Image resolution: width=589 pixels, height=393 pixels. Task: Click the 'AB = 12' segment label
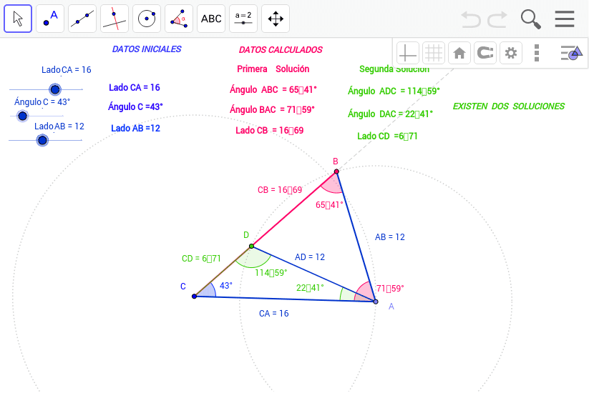click(390, 237)
